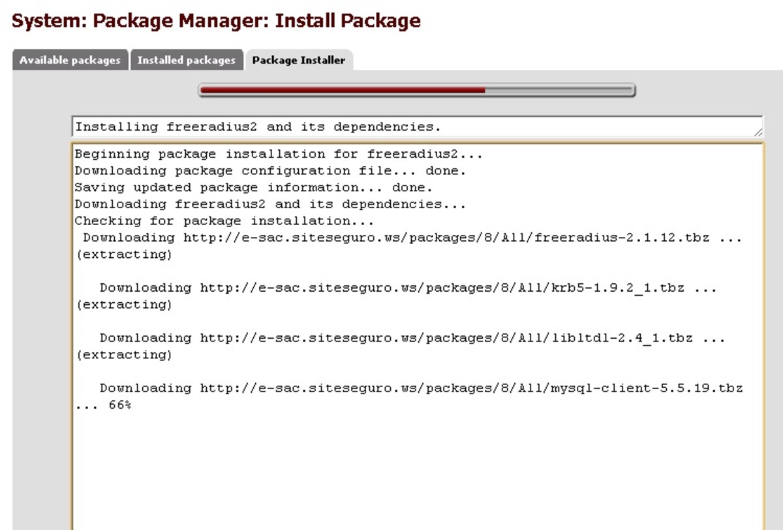
Task: Click the red installation progress bar
Action: tap(416, 90)
